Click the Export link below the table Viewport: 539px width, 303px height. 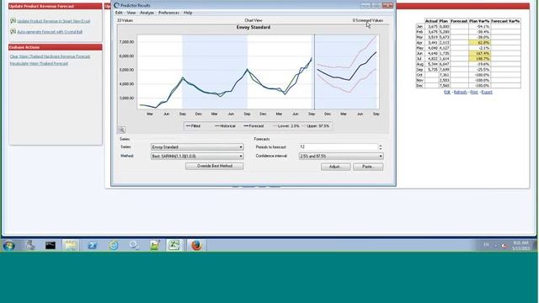(x=487, y=92)
